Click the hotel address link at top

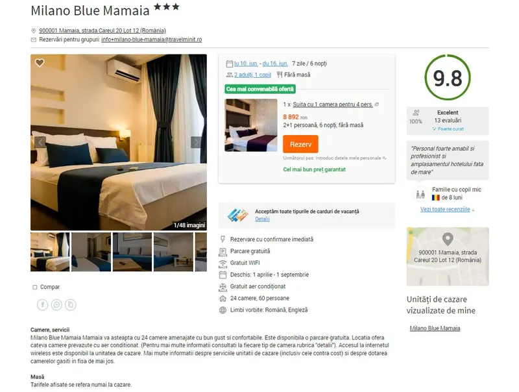(x=103, y=31)
